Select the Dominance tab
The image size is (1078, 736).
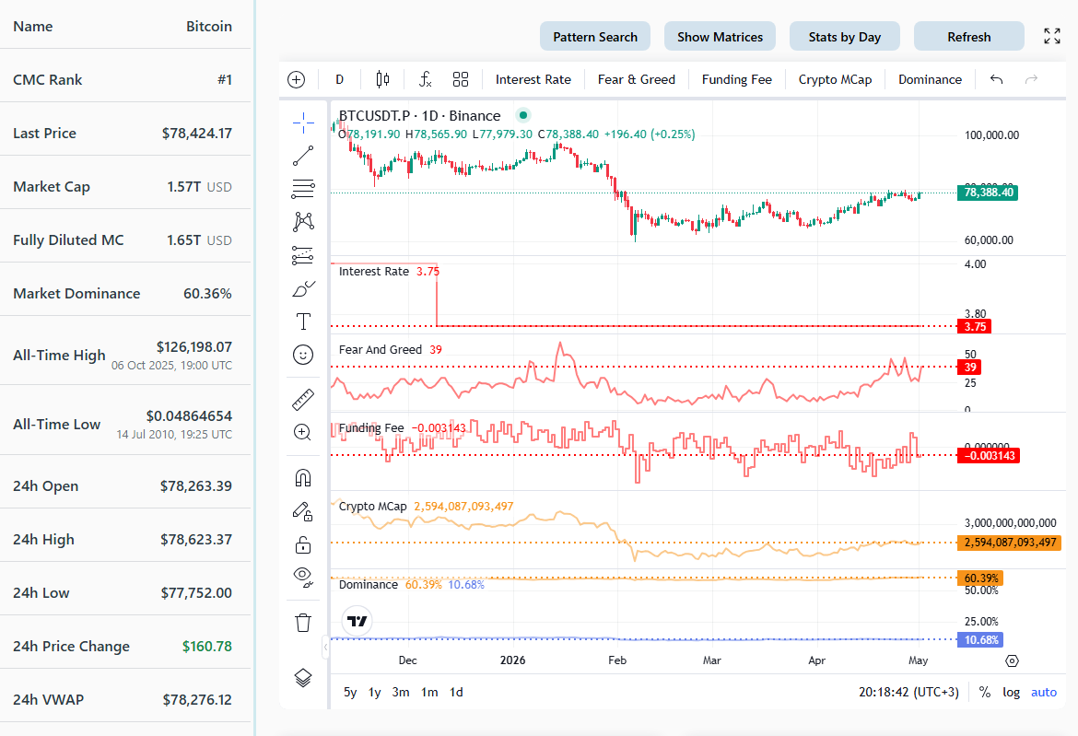pyautogui.click(x=931, y=80)
